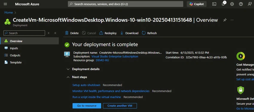Open Visual Studio Enterprise Subscription link
The image size is (254, 112).
tap(115, 56)
